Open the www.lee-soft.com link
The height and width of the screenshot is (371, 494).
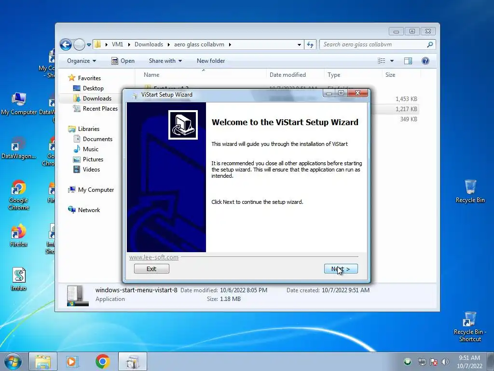click(x=154, y=257)
